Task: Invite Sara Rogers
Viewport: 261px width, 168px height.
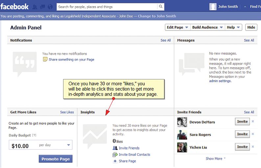Action: coord(242,134)
